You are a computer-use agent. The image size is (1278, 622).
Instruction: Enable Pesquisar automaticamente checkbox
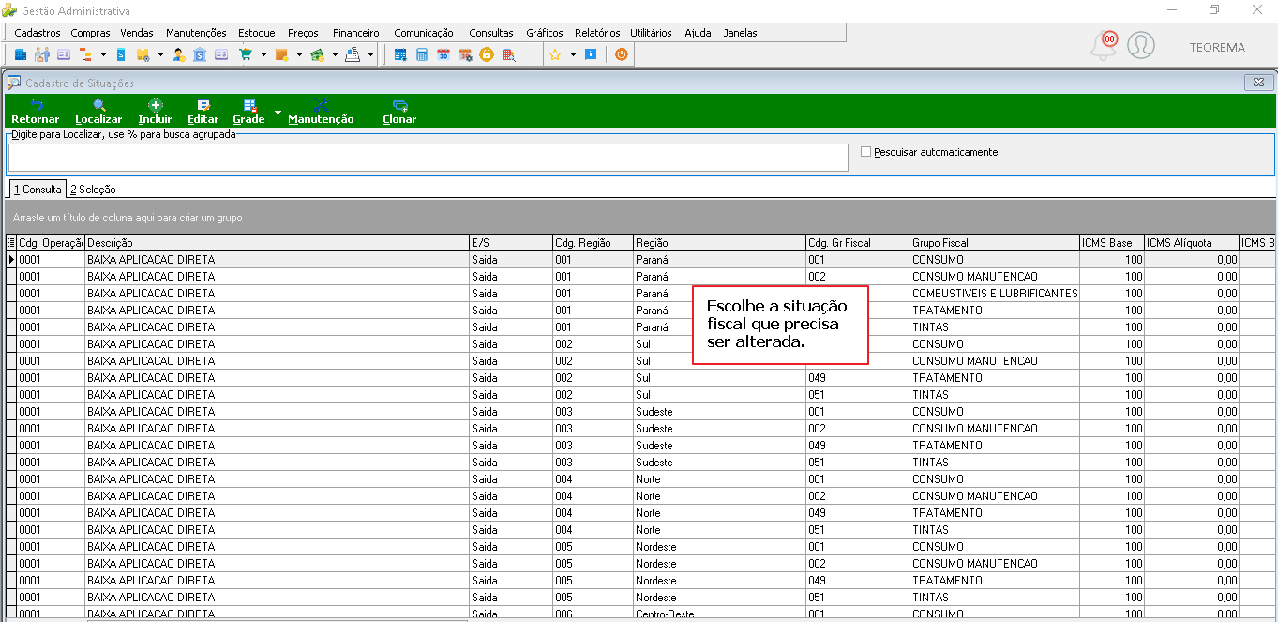pyautogui.click(x=865, y=151)
